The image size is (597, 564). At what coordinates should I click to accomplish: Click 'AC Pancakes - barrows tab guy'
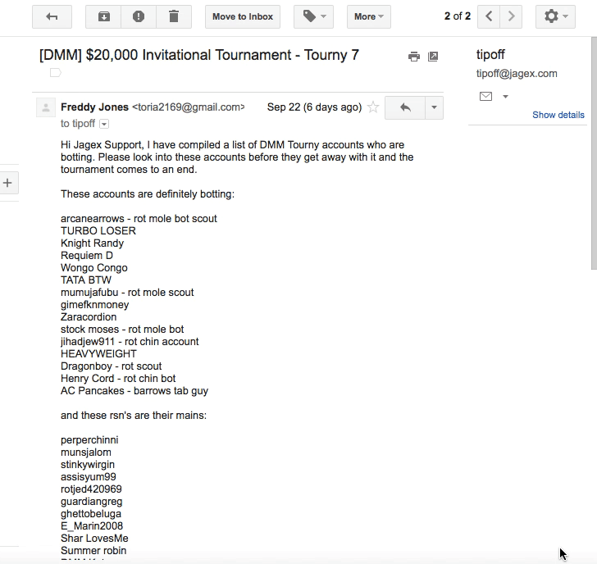[x=134, y=391]
